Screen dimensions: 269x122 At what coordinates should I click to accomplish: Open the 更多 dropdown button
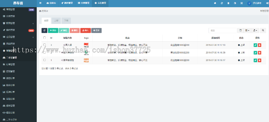coord(97,30)
